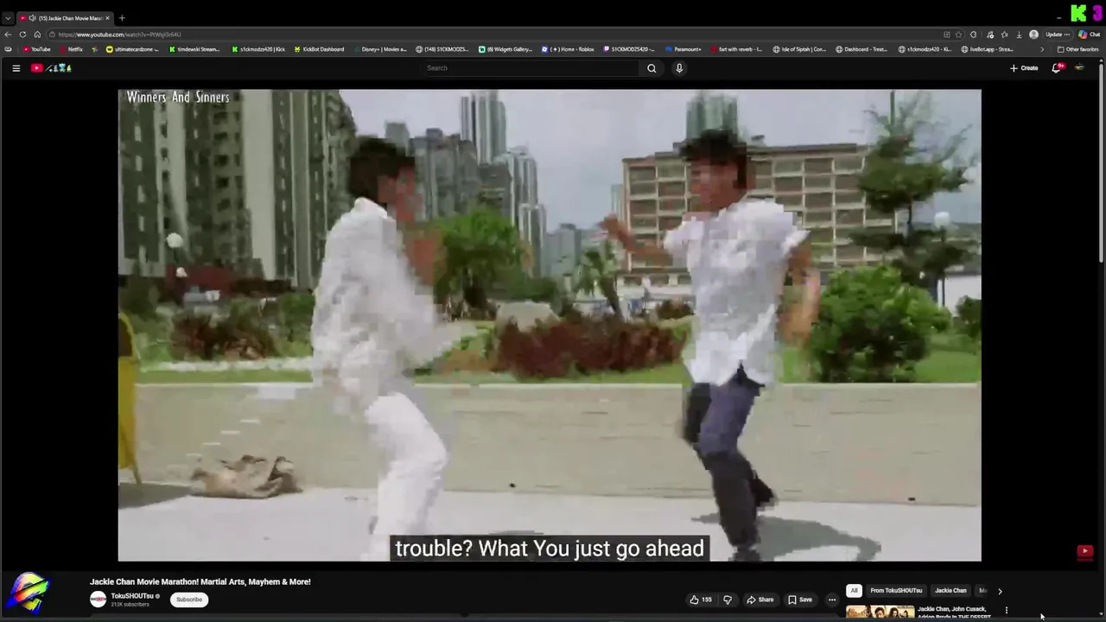The image size is (1106, 622).
Task: Open the Paramount+ bookmark
Action: tap(683, 49)
